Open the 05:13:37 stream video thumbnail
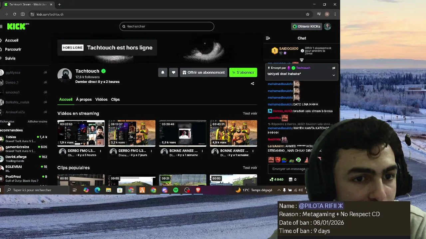The height and width of the screenshot is (239, 426). pyautogui.click(x=132, y=133)
